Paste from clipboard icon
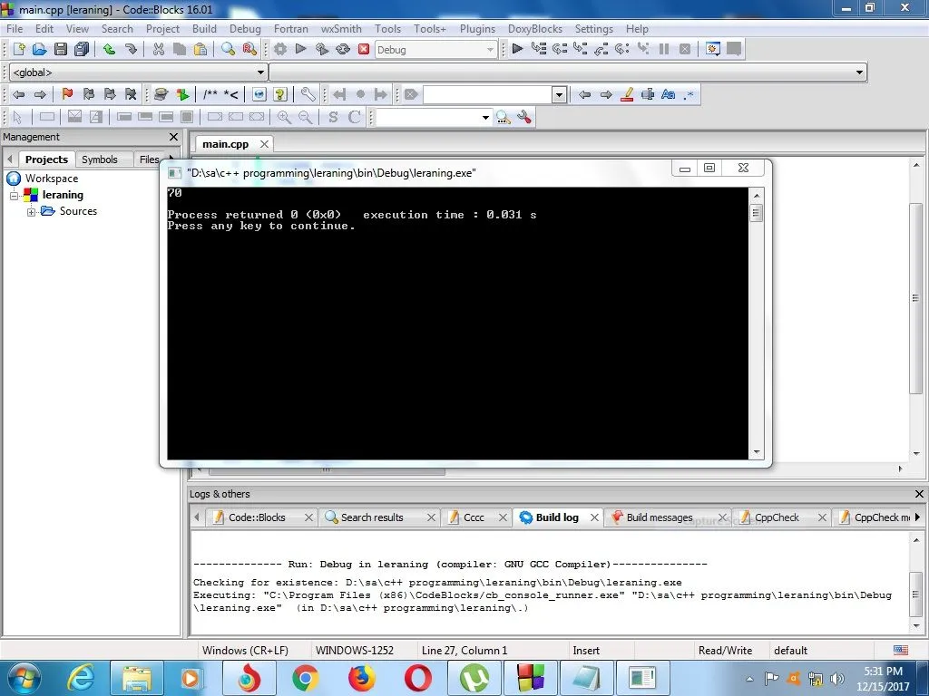 (200, 49)
